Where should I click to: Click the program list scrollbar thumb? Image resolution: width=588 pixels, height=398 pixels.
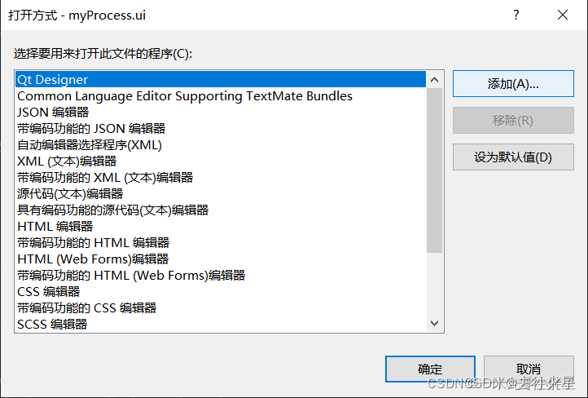tap(435, 170)
